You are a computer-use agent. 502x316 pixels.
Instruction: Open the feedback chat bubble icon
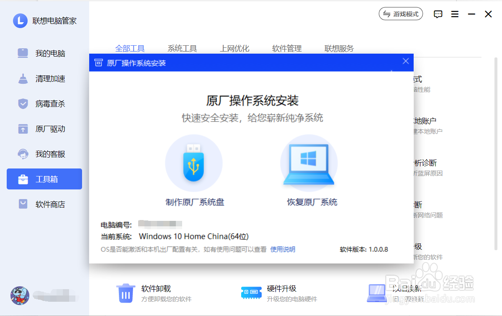pos(438,14)
